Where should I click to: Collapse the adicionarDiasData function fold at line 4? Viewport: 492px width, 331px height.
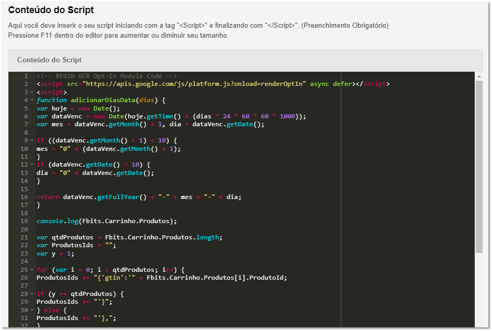click(x=32, y=100)
